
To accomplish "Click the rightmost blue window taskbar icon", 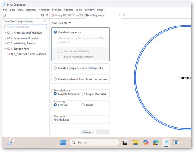I will (176, 142).
